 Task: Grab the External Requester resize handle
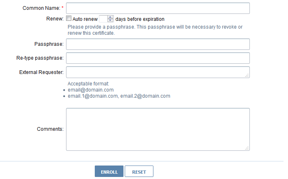247,75
